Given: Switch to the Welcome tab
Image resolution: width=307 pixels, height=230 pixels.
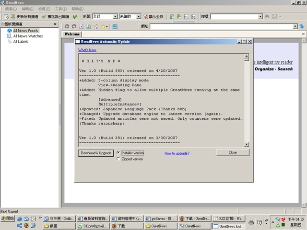Looking at the screenshot, I should 72,34.
